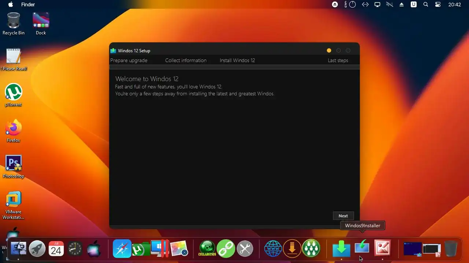Open Photoshop desktop shortcut

pos(14,167)
